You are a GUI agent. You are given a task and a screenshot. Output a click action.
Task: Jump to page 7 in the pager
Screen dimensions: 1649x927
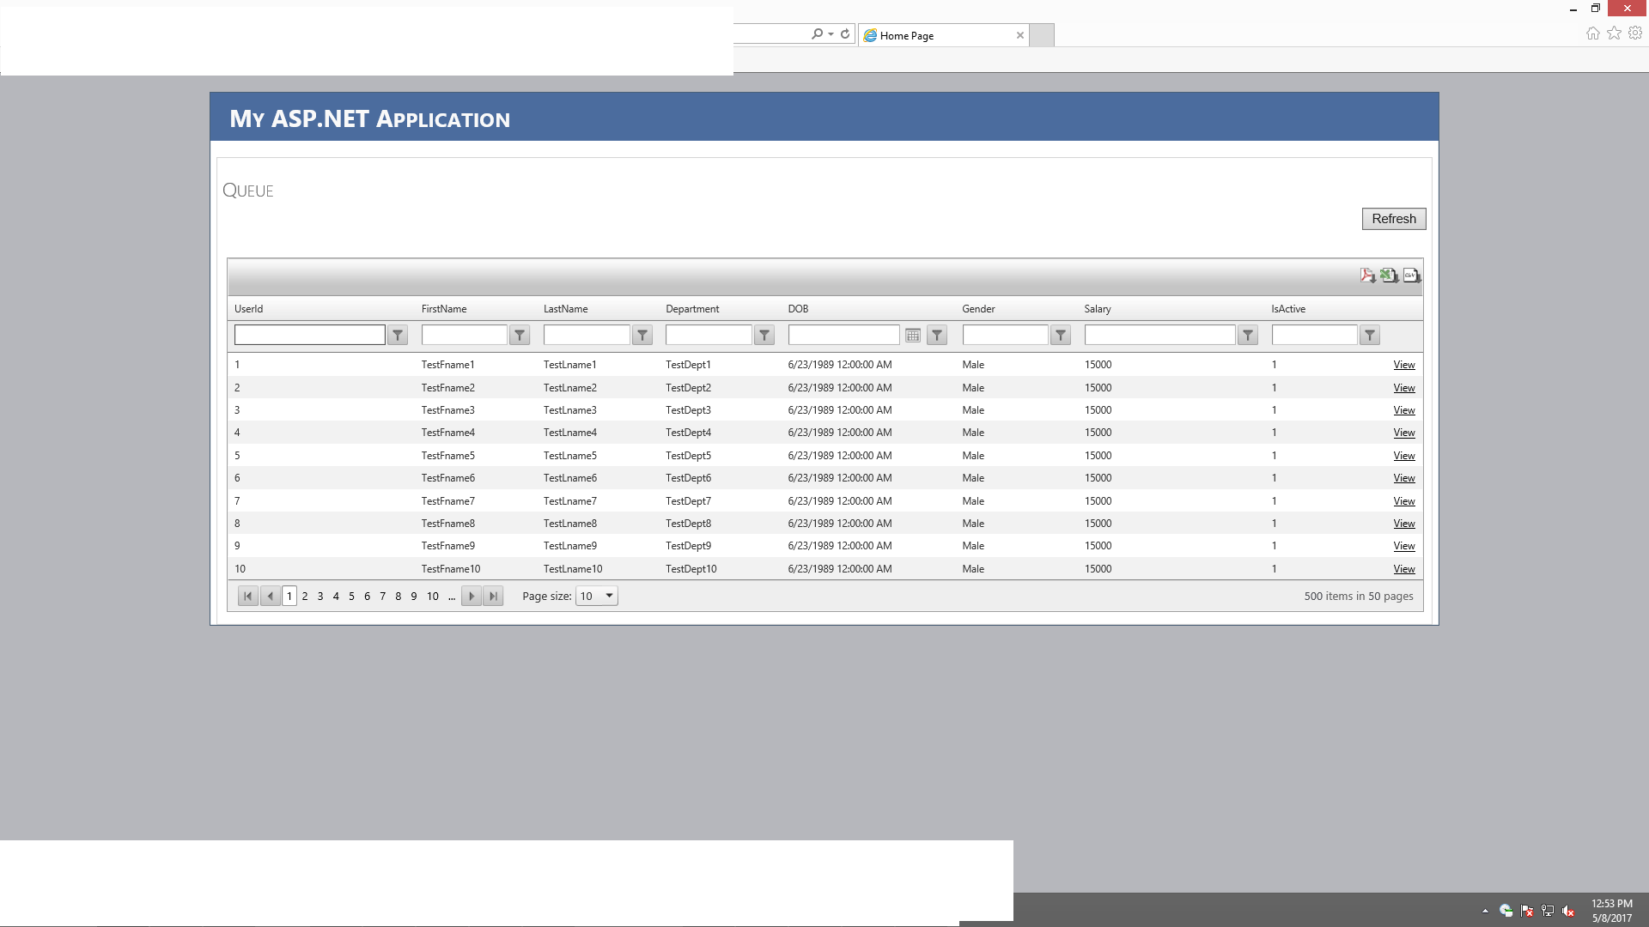tap(382, 597)
